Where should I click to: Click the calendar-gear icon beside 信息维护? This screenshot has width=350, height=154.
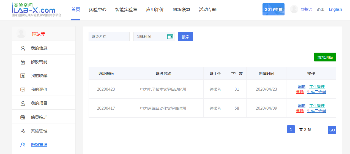pyautogui.click(x=23, y=117)
